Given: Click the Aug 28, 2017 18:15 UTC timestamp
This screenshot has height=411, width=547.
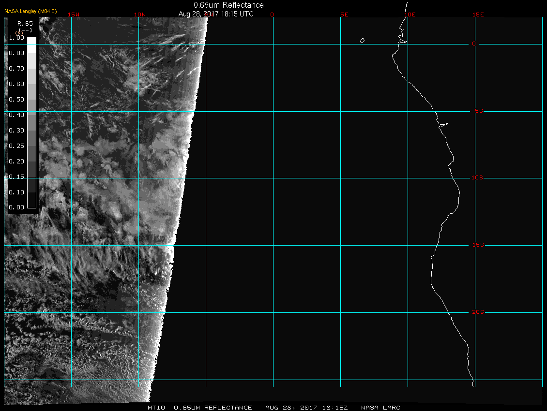Looking at the screenshot, I should (x=216, y=14).
